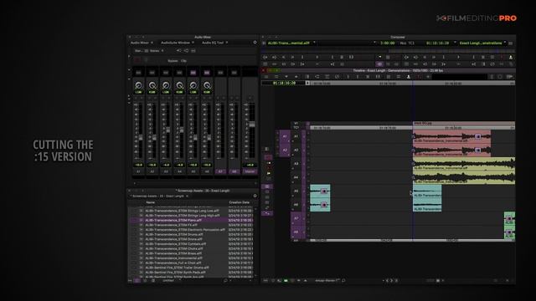Toggle the A5 track selector in timeline
Image resolution: width=536 pixels, height=301 pixels.
296,191
